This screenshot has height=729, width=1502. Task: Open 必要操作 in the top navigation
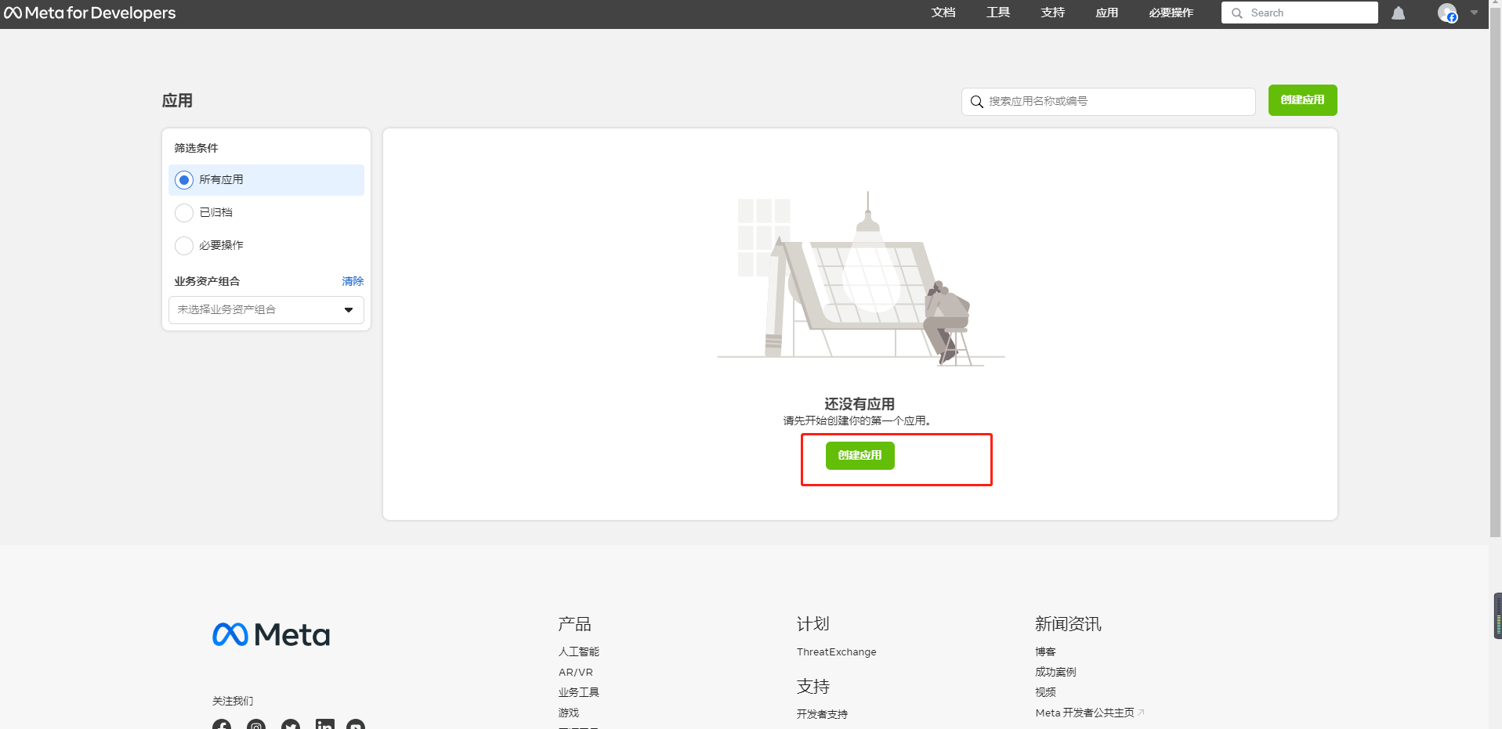pos(1171,13)
